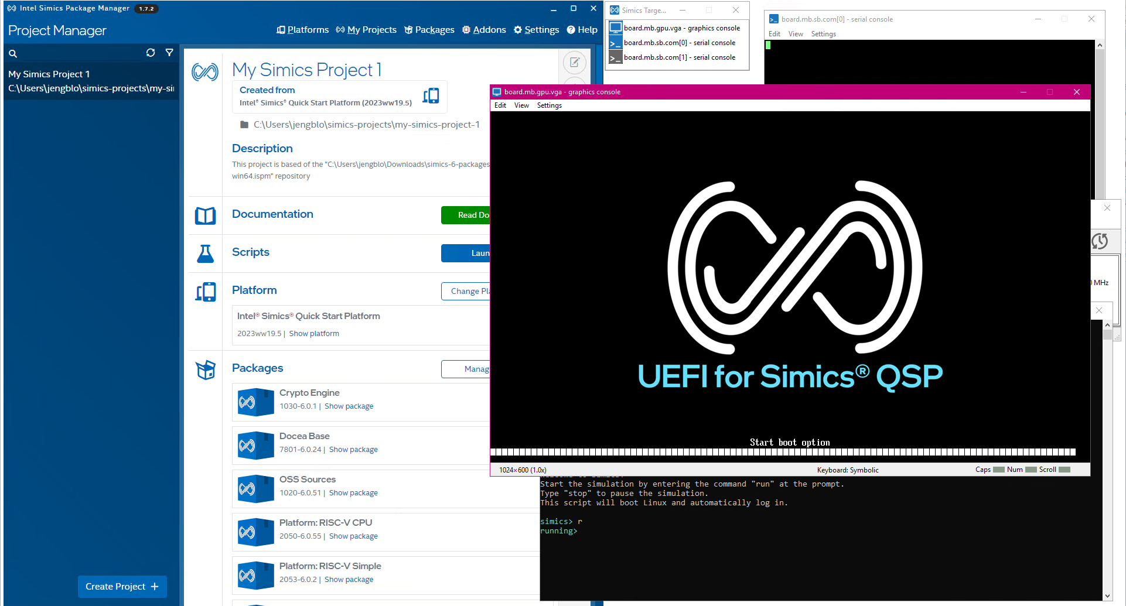The height and width of the screenshot is (606, 1126).
Task: Go to the Addons section
Action: pyautogui.click(x=484, y=30)
